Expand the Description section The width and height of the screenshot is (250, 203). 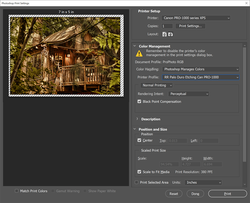point(137,119)
